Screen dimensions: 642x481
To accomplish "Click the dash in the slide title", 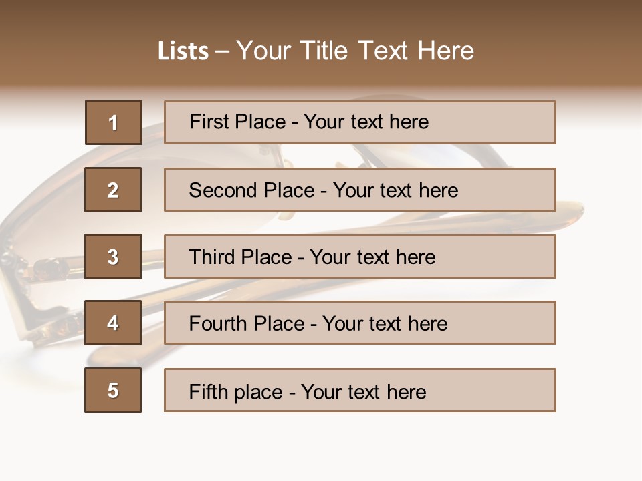I will [x=223, y=51].
